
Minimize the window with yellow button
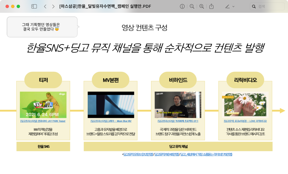click(13, 6)
